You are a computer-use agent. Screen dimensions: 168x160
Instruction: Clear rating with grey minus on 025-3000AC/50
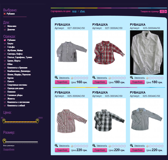coord(72,146)
